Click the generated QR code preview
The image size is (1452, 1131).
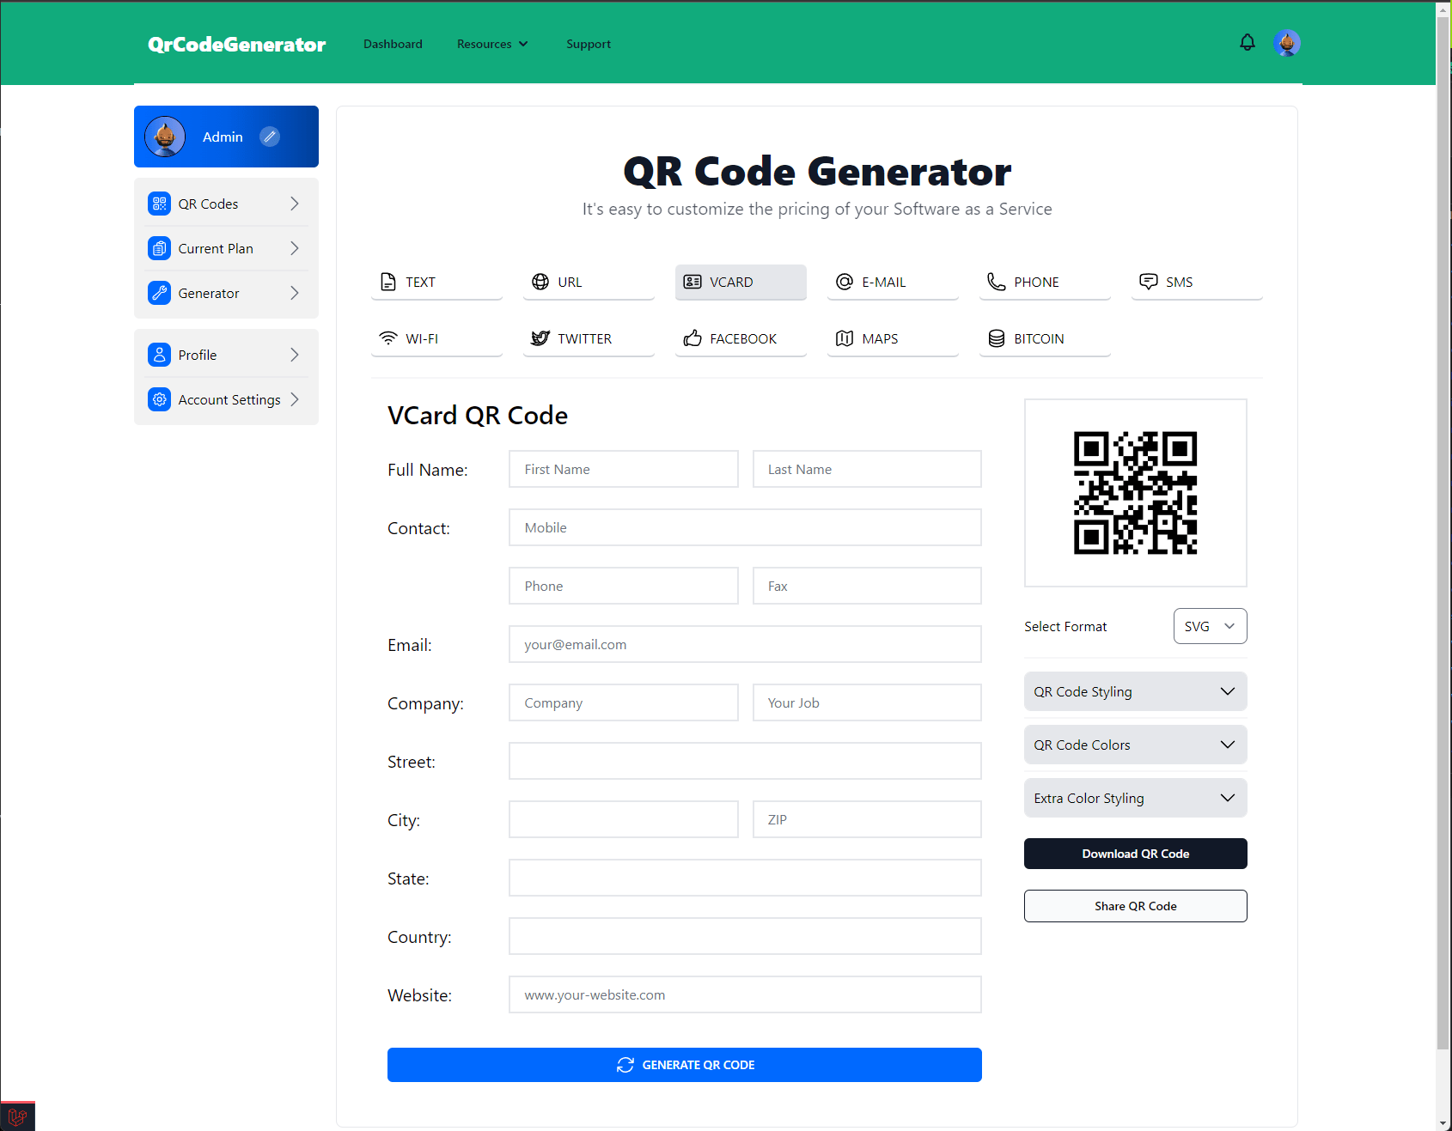tap(1135, 493)
